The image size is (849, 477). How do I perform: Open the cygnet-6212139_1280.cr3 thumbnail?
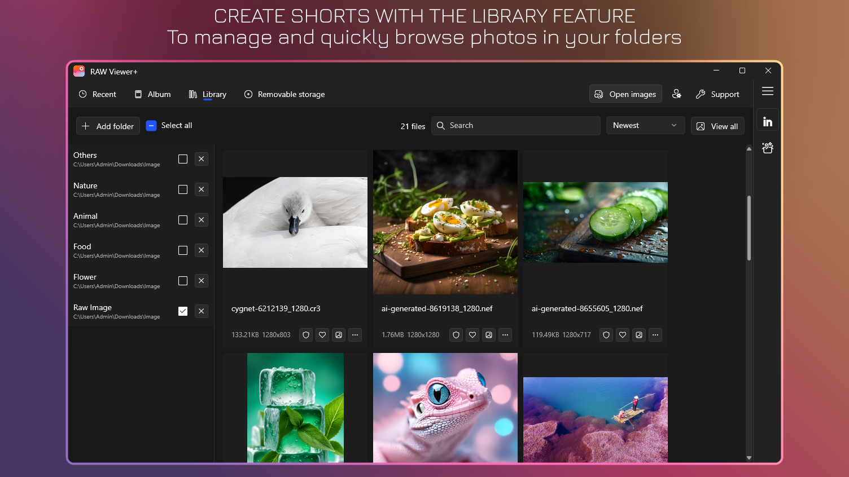pyautogui.click(x=295, y=223)
